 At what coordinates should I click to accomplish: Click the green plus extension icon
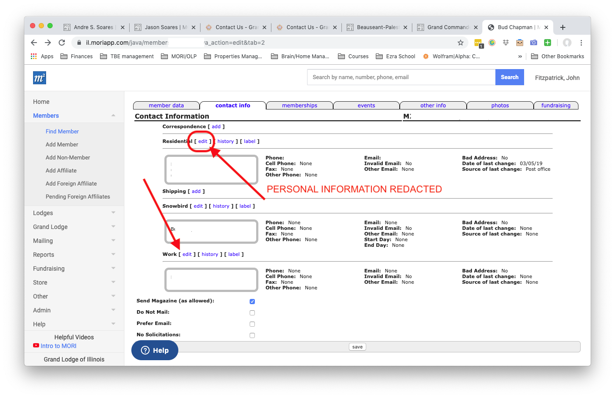548,43
